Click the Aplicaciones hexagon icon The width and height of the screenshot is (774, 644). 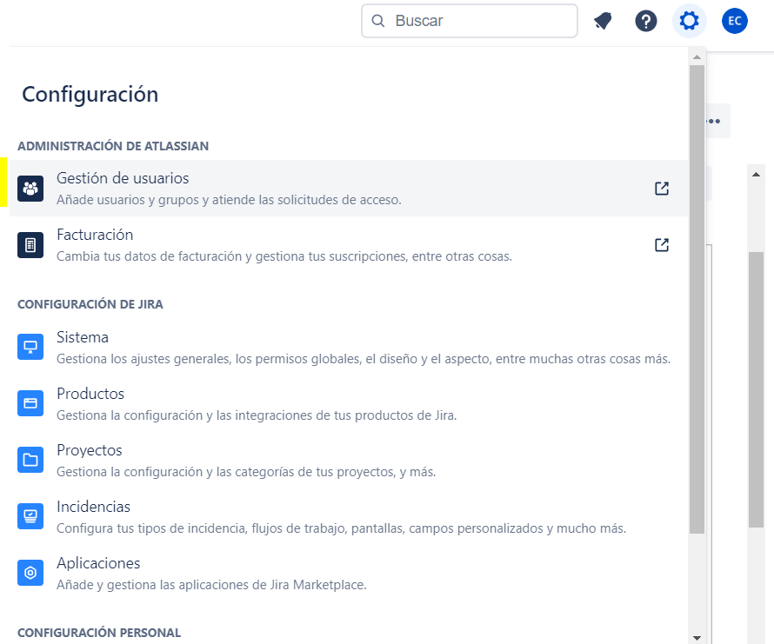click(x=30, y=573)
